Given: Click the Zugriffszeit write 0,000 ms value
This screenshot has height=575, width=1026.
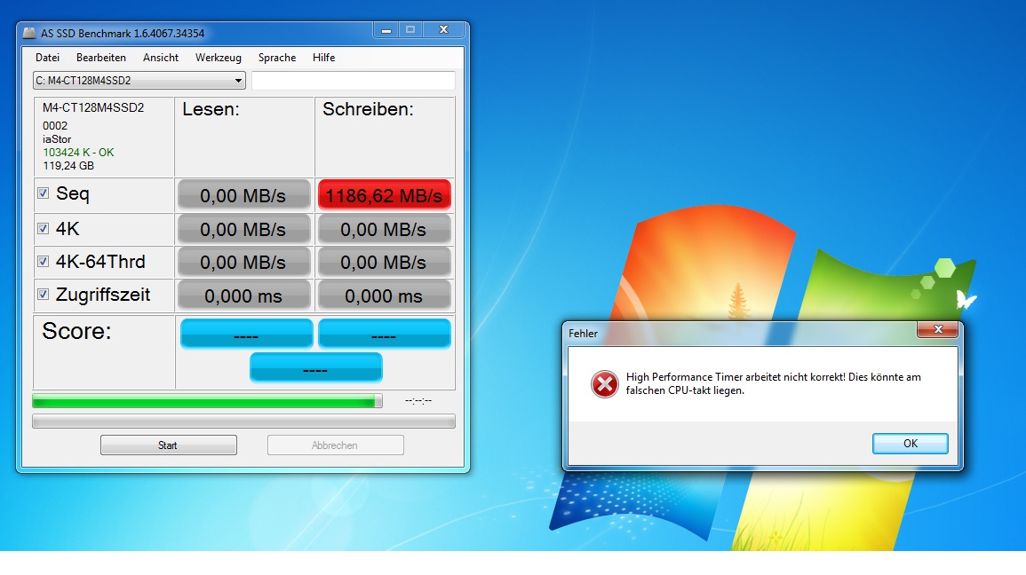Looking at the screenshot, I should tap(384, 296).
